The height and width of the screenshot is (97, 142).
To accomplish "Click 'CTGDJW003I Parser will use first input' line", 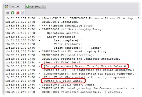I will pyautogui.click(x=105, y=18).
